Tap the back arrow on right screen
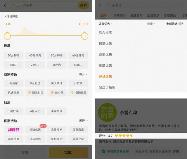187x159 pixels. (100, 5)
